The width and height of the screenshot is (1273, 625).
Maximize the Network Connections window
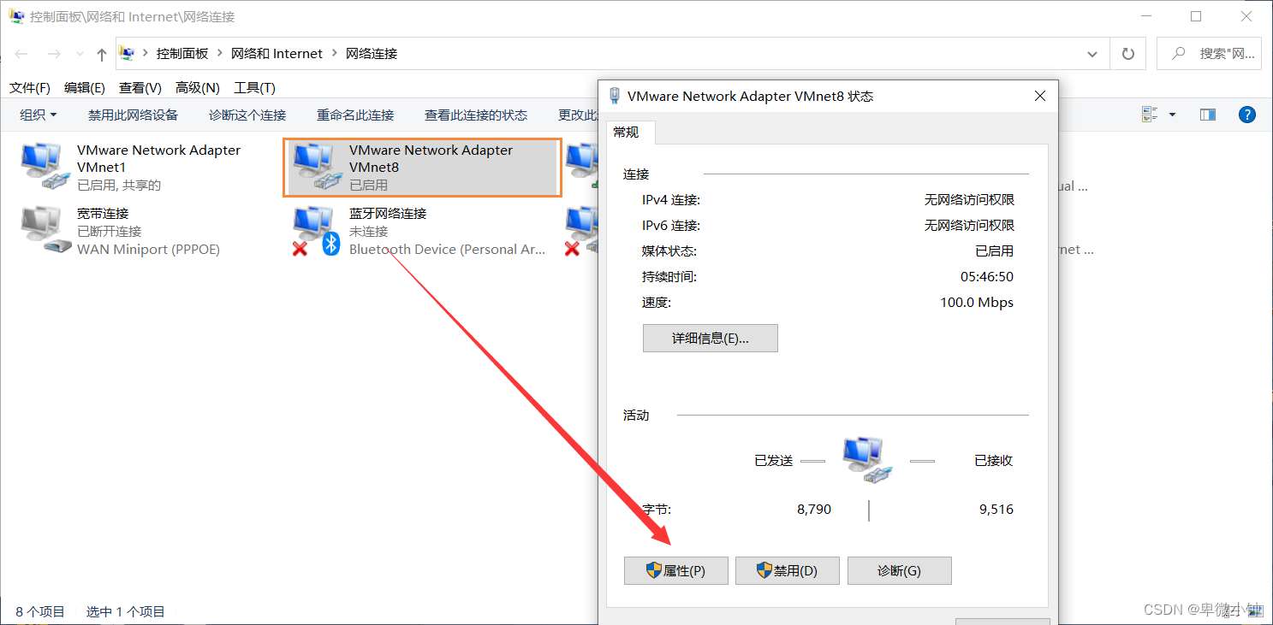1196,16
